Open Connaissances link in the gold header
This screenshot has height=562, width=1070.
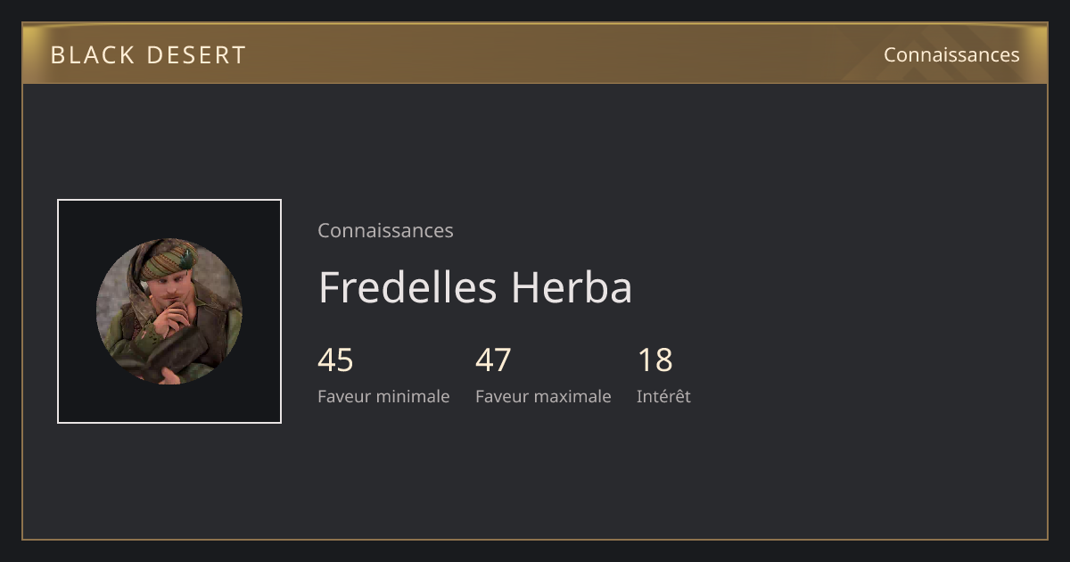pyautogui.click(x=951, y=54)
